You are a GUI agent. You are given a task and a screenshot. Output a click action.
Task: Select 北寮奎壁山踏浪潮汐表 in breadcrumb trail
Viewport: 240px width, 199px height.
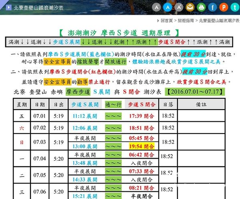[219, 20]
